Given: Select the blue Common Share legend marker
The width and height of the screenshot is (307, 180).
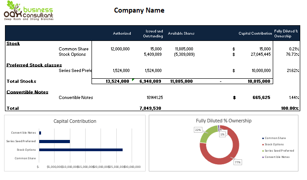Looking at the screenshot, I should point(262,138).
